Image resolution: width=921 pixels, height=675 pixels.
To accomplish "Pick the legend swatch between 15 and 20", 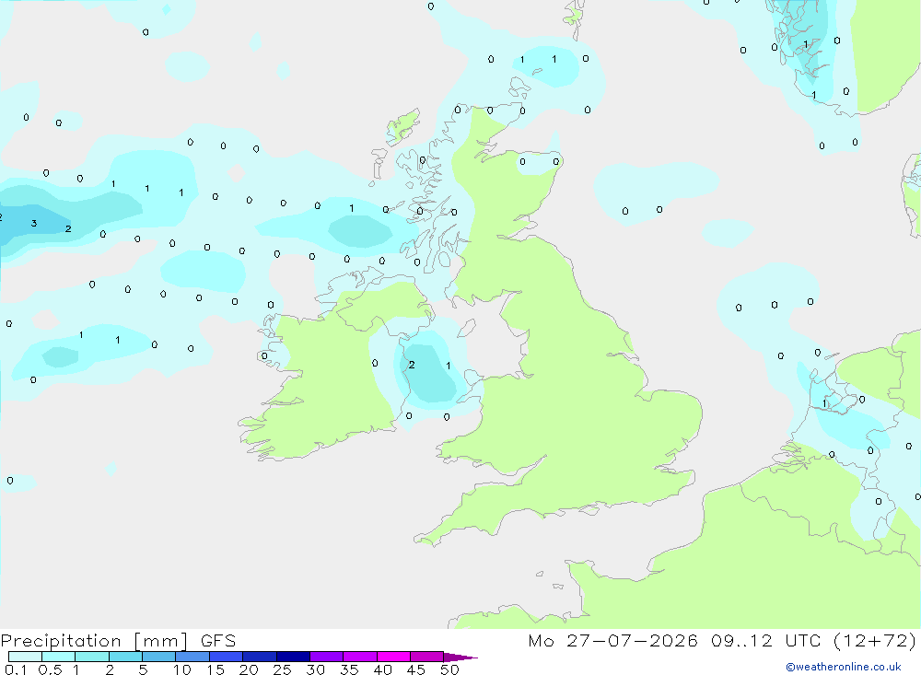I will point(227,657).
